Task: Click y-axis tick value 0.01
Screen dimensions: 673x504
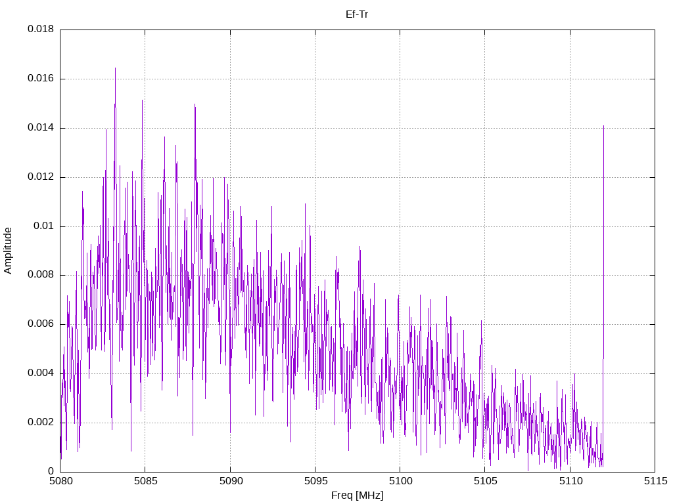Action: pos(44,226)
